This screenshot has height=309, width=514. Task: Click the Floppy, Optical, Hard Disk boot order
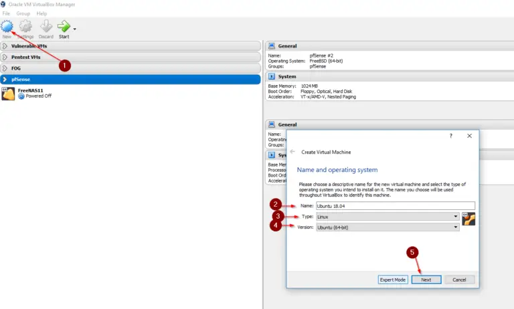(x=326, y=92)
